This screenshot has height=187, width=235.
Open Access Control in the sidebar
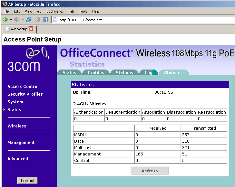[23, 87]
